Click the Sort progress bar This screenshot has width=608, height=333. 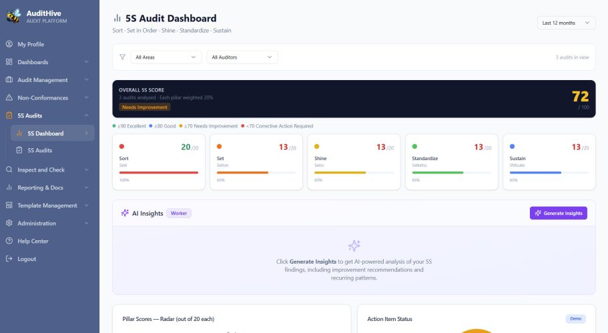coord(159,173)
